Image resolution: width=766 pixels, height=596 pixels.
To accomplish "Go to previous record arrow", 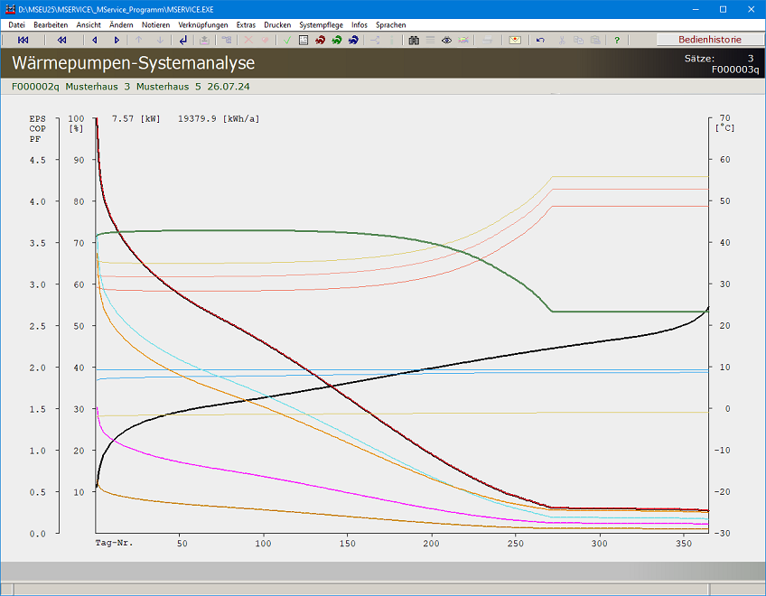I will coord(95,41).
